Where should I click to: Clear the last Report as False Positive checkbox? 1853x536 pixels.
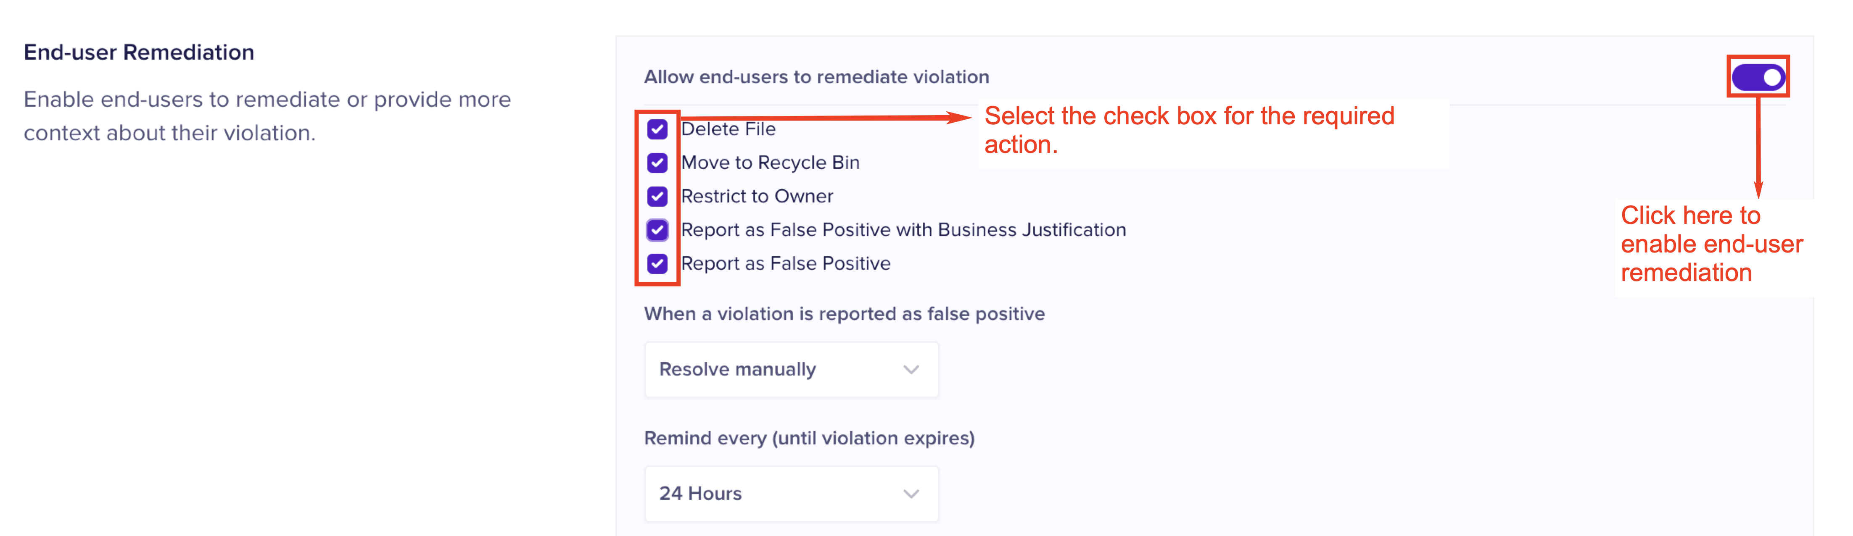tap(657, 264)
